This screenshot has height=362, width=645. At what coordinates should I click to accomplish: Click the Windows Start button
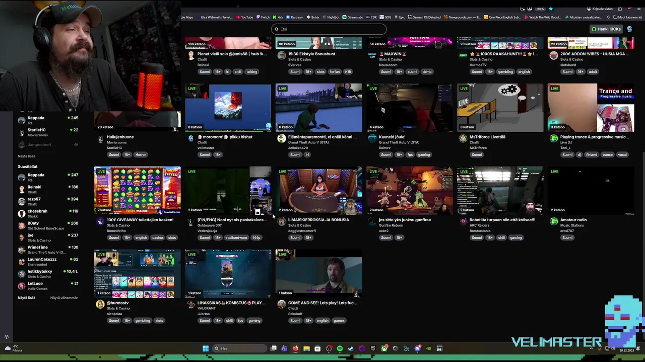[206, 348]
